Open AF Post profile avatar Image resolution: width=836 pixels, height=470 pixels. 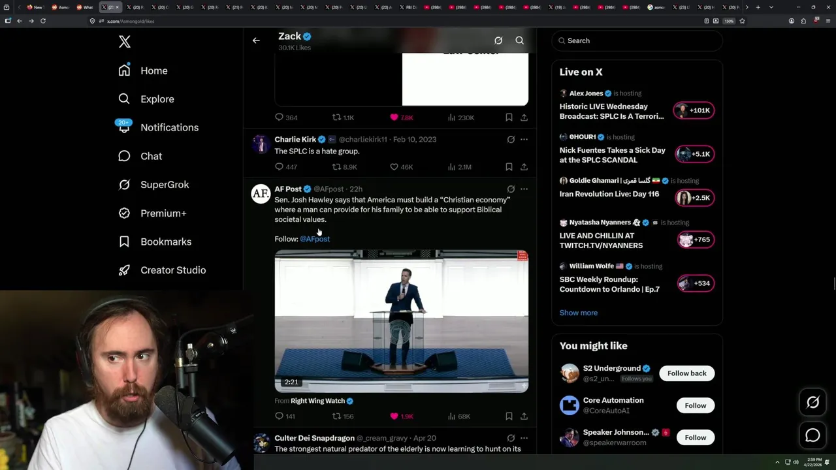(x=261, y=194)
